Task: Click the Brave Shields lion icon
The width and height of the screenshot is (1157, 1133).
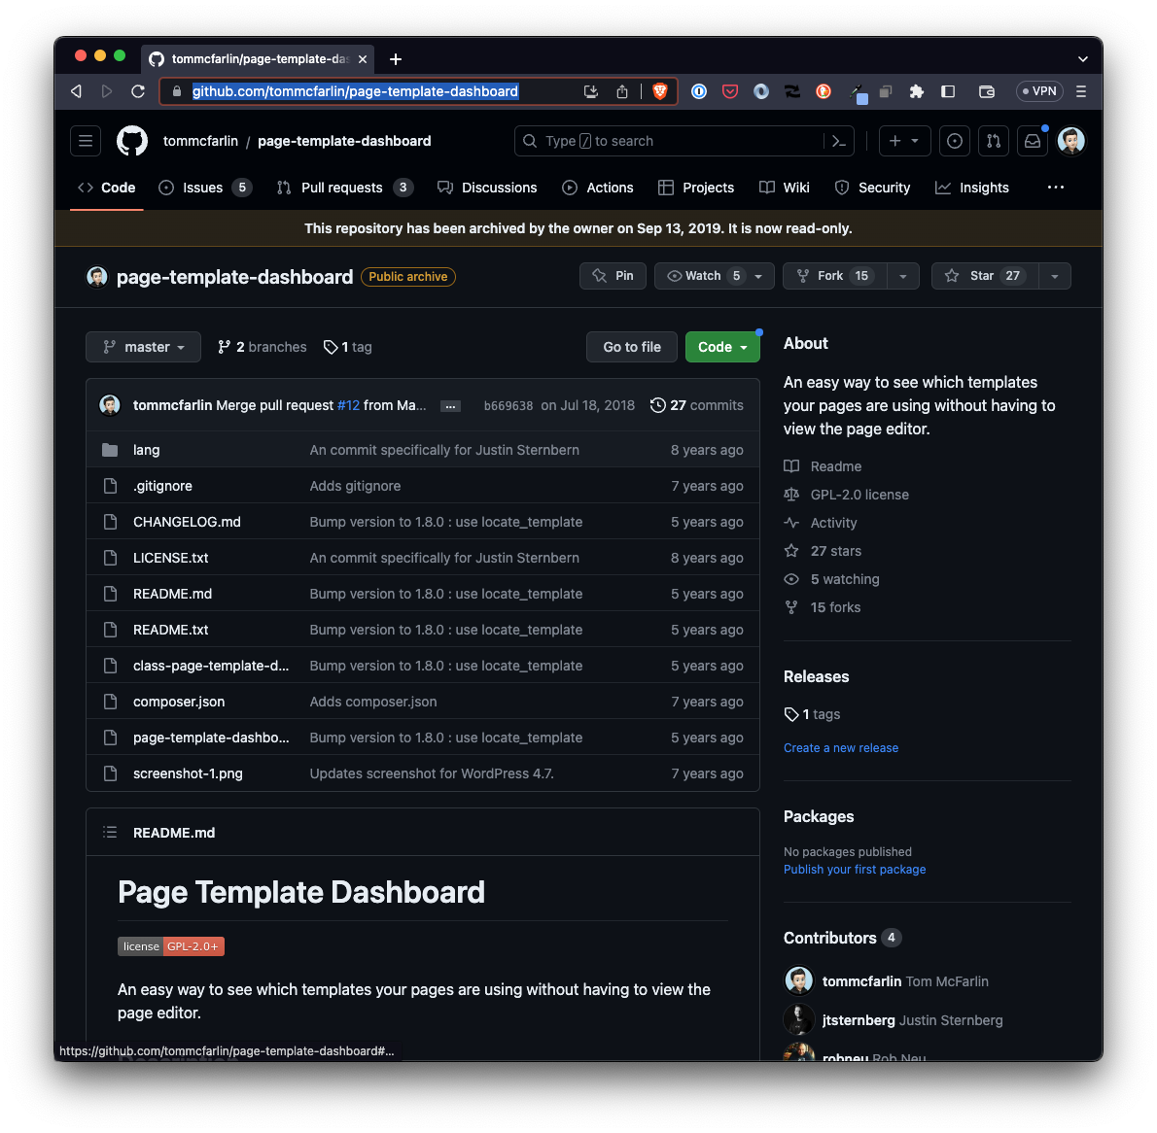Action: click(660, 91)
